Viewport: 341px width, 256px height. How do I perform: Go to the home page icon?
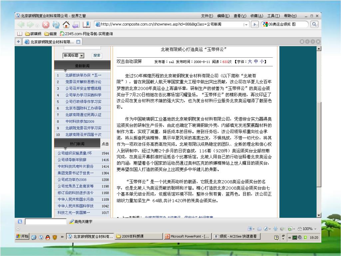tap(66, 25)
